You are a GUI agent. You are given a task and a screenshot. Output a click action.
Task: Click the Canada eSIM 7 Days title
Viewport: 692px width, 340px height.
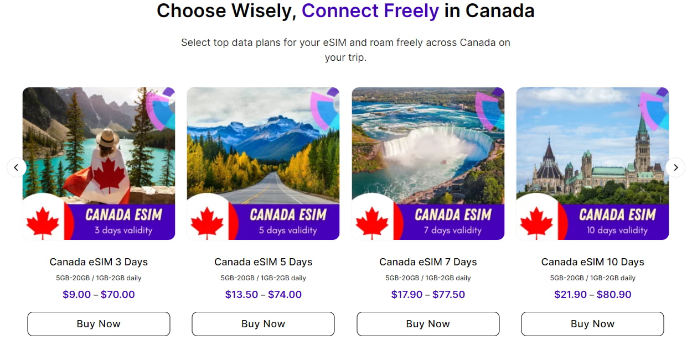click(428, 262)
